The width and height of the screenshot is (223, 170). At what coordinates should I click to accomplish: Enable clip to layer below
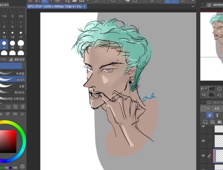pyautogui.click(x=210, y=115)
